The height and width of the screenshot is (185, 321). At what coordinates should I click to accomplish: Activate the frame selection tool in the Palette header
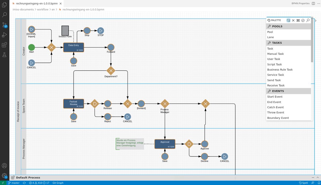[298, 20]
